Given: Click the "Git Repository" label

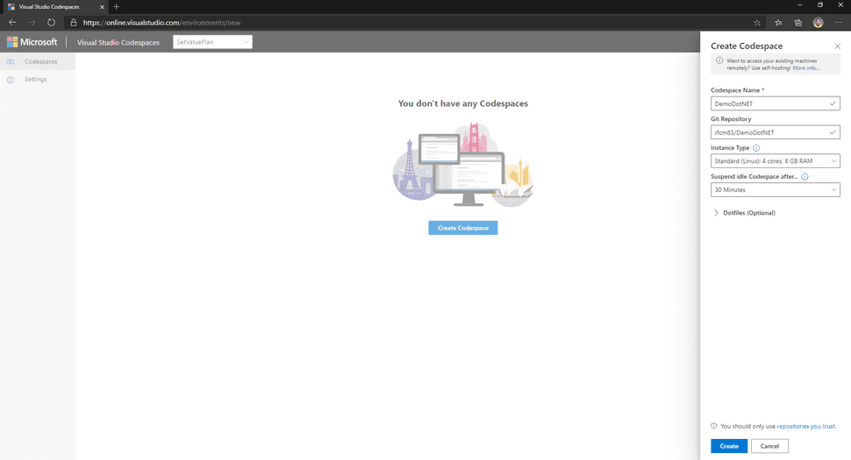Looking at the screenshot, I should pyautogui.click(x=731, y=119).
